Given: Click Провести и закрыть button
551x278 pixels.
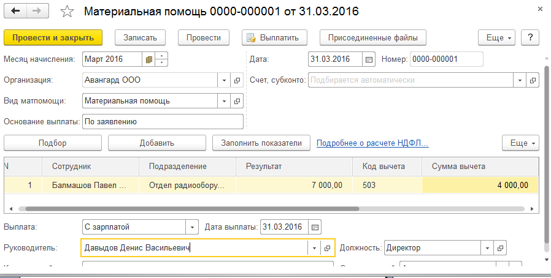Looking at the screenshot, I should [x=53, y=37].
